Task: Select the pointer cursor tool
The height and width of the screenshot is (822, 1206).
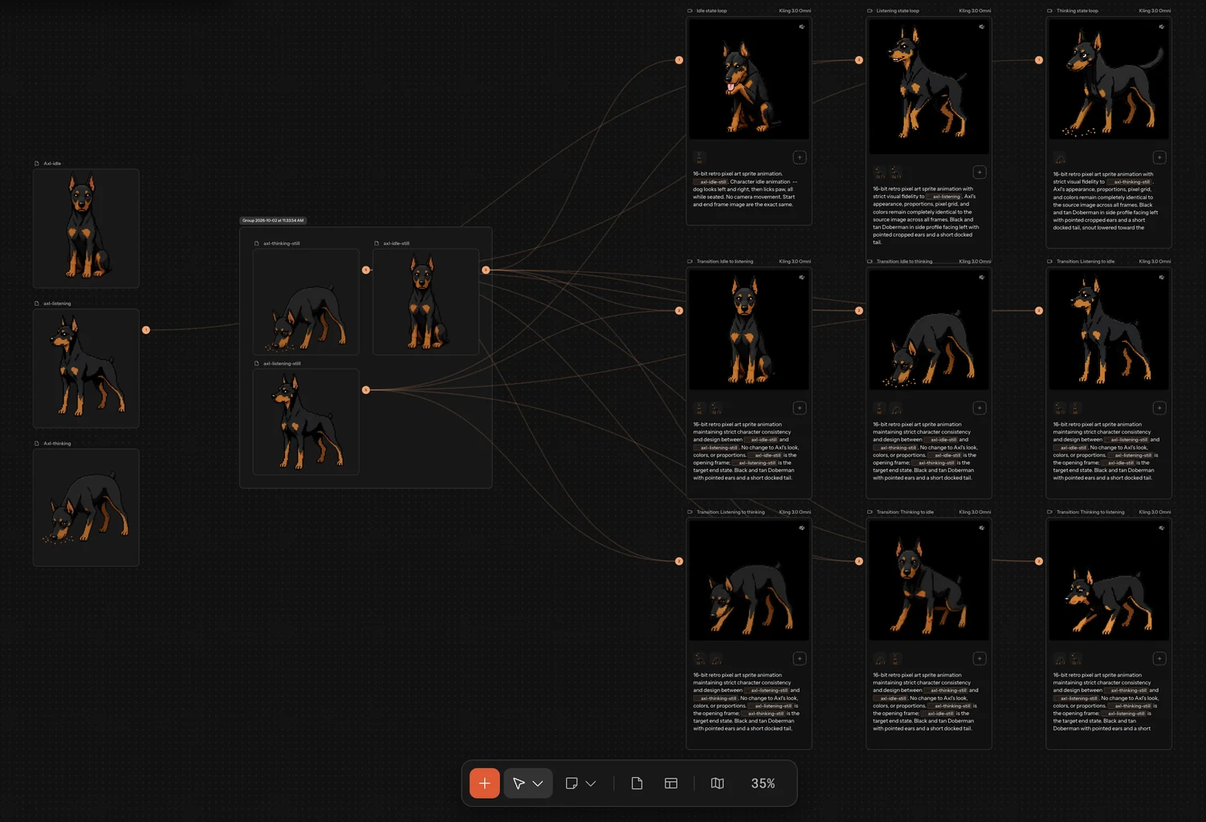Action: tap(519, 783)
